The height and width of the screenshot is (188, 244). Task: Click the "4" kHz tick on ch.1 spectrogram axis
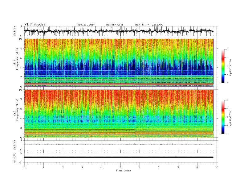point(21,68)
